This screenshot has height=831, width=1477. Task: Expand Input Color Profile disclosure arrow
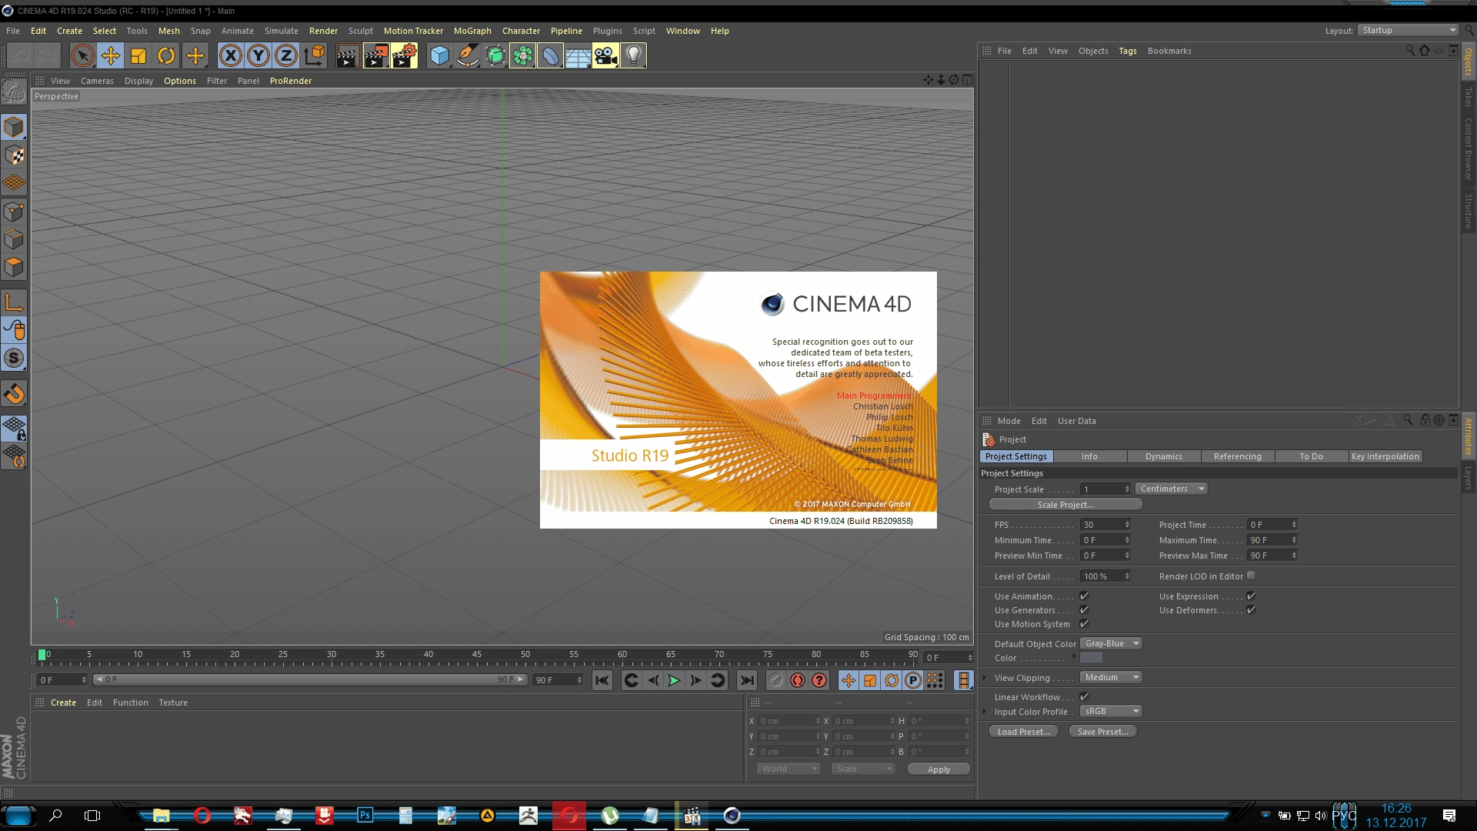[x=984, y=712]
